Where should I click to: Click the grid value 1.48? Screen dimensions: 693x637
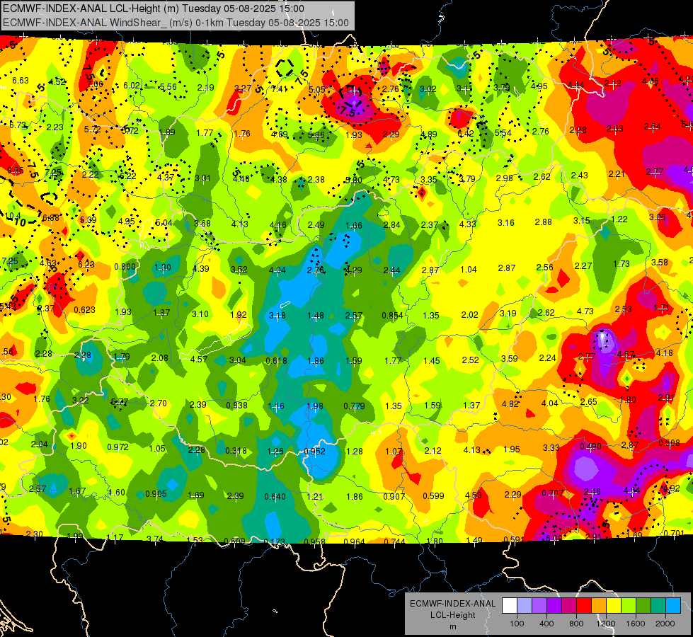coord(316,316)
